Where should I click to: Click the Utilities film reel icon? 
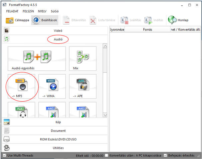point(7,148)
